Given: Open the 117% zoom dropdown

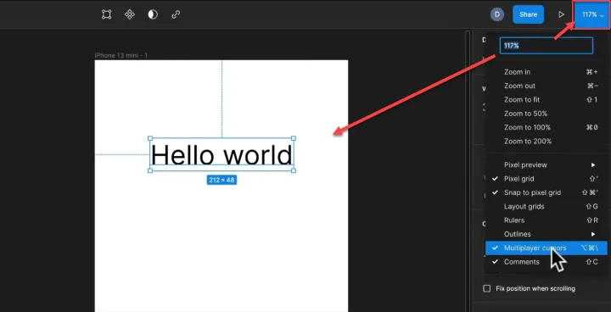Looking at the screenshot, I should (592, 14).
